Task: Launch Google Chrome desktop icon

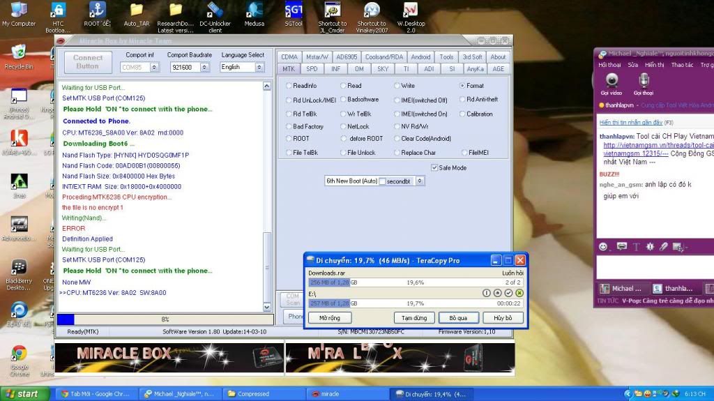Action: [x=19, y=361]
